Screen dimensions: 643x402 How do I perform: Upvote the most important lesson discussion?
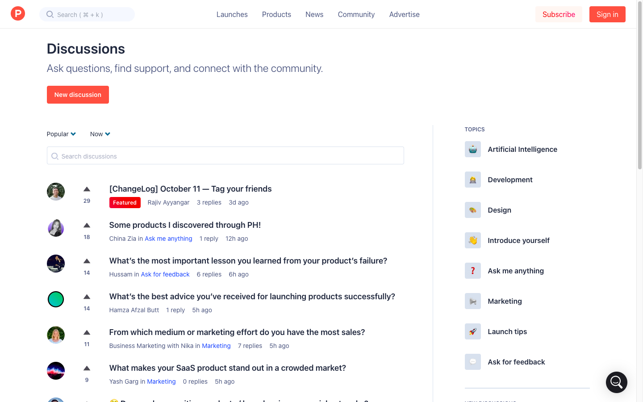pyautogui.click(x=87, y=261)
